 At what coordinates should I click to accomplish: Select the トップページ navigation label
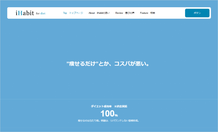76,13
